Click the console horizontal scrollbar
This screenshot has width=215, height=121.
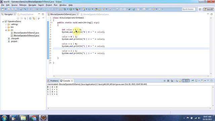point(129,108)
